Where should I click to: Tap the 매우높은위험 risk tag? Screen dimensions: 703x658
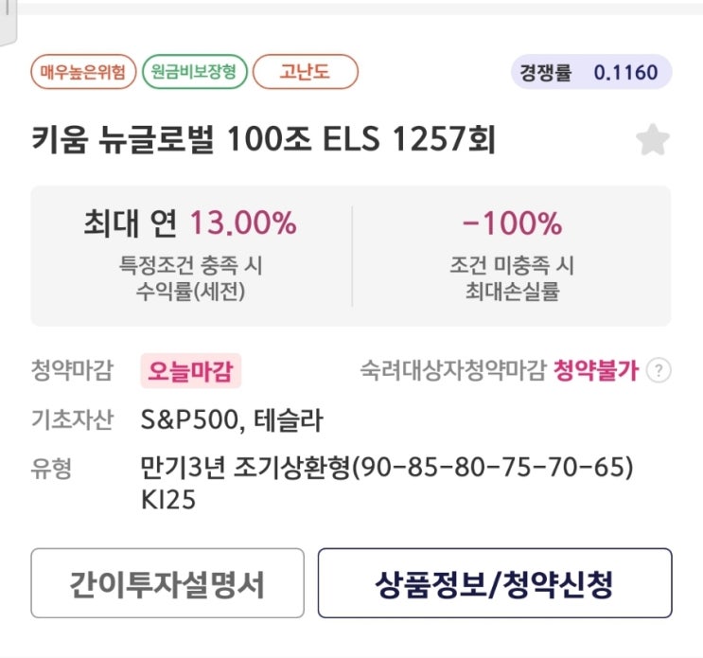82,72
